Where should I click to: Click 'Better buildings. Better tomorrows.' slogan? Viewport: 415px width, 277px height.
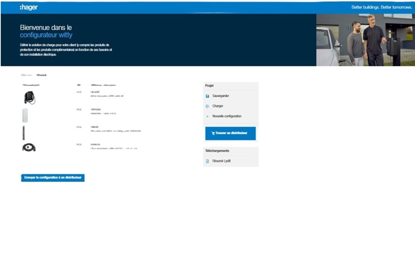tap(382, 7)
